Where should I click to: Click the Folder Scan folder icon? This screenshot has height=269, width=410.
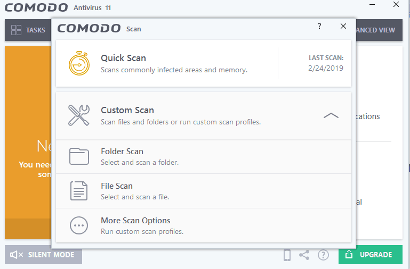tap(79, 156)
